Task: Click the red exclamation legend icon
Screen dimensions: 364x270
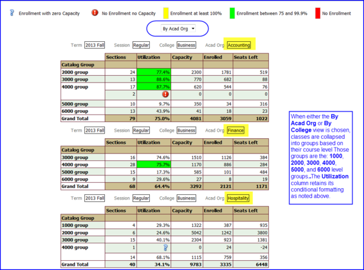Action: (x=95, y=13)
